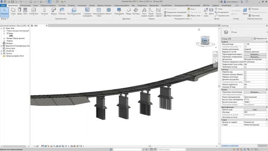Activate the Крыша (Roof) tool

pos(54,11)
